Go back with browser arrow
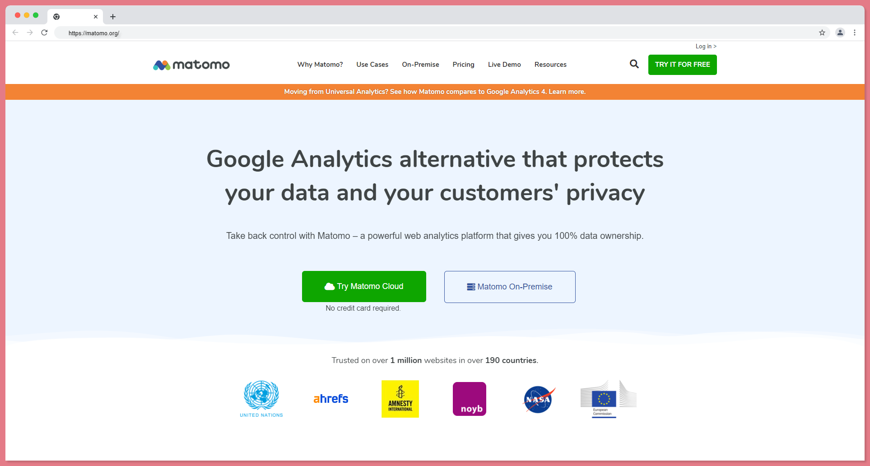This screenshot has width=870, height=466. point(15,33)
